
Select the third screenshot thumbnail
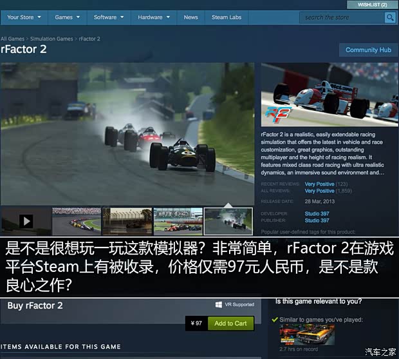coord(127,221)
